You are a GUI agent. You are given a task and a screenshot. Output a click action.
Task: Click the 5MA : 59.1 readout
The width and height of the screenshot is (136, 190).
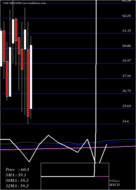point(16,175)
